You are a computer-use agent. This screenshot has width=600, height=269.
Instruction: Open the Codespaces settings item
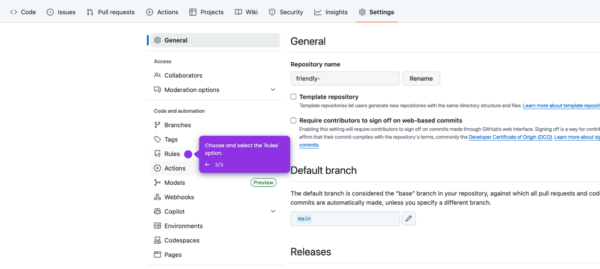click(215, 240)
